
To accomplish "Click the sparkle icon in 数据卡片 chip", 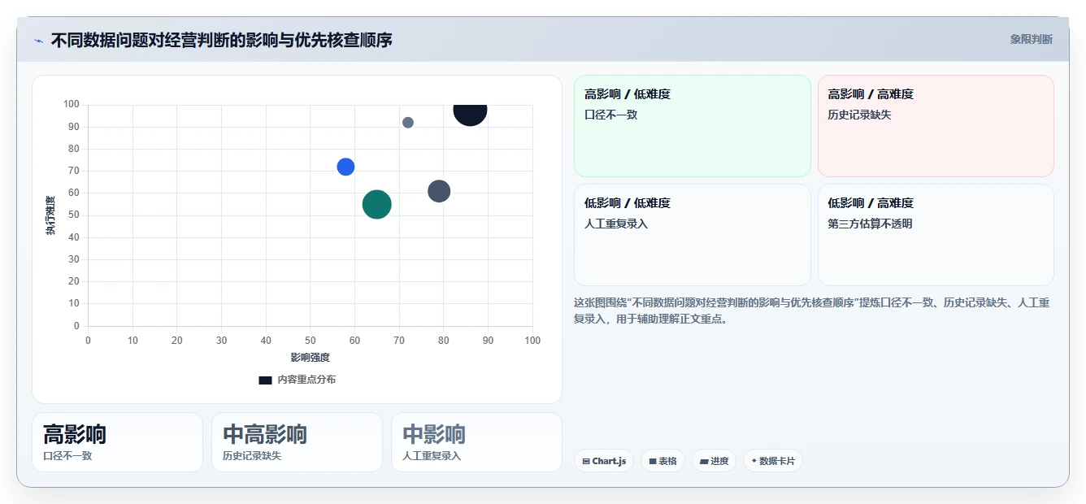I will tap(754, 461).
